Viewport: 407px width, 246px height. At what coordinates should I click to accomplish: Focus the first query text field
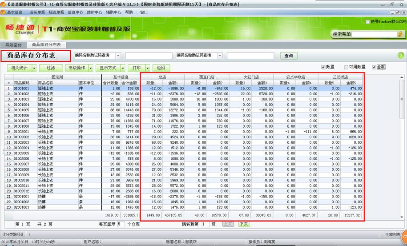coord(149,56)
